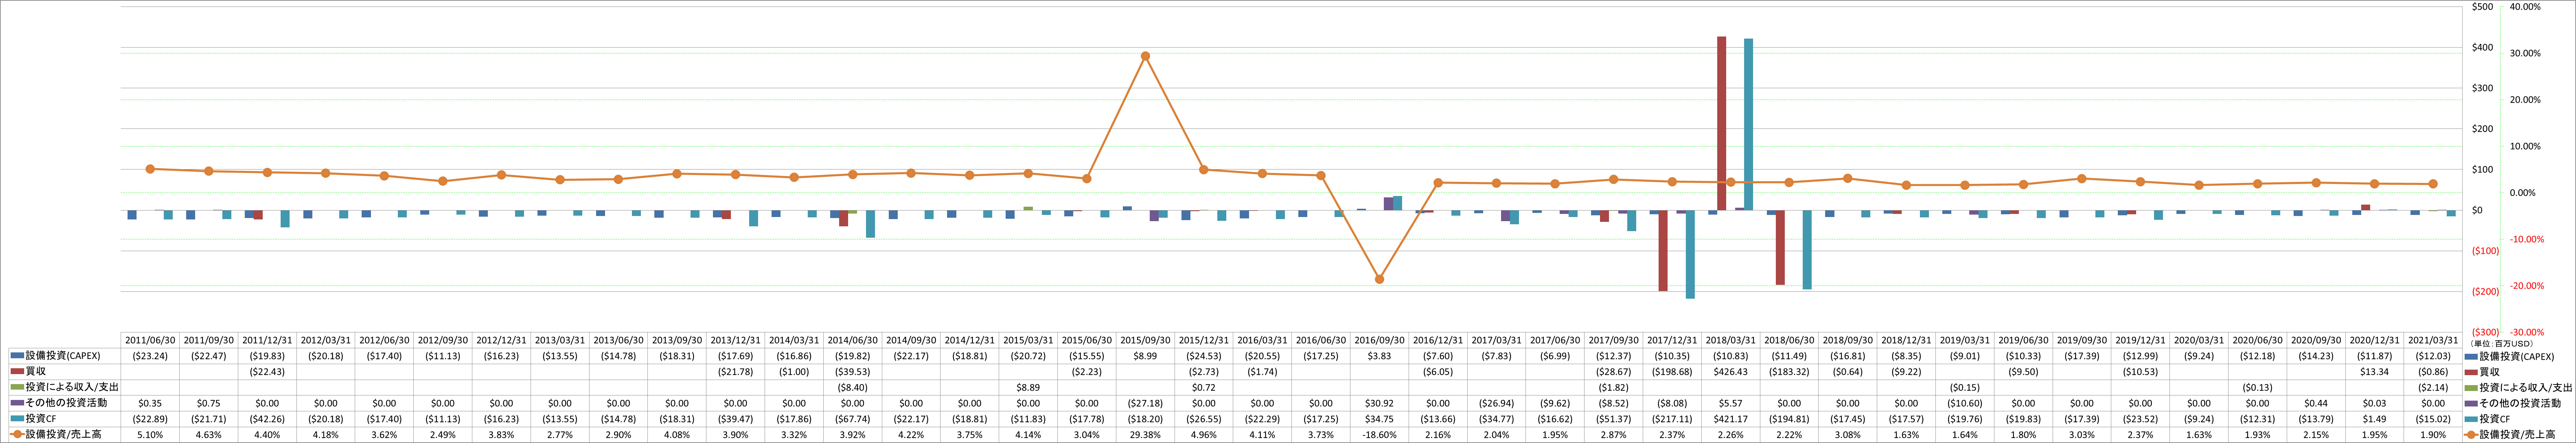The height and width of the screenshot is (443, 2576).
Task: Click the $0.35 cell
Action: [150, 403]
